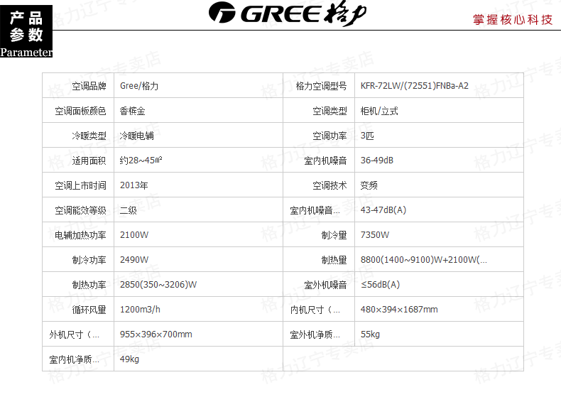Click the 制热量 label

334,260
